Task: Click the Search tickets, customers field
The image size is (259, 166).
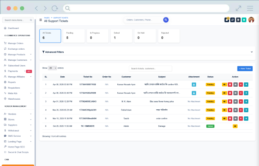Action: click(x=150, y=69)
